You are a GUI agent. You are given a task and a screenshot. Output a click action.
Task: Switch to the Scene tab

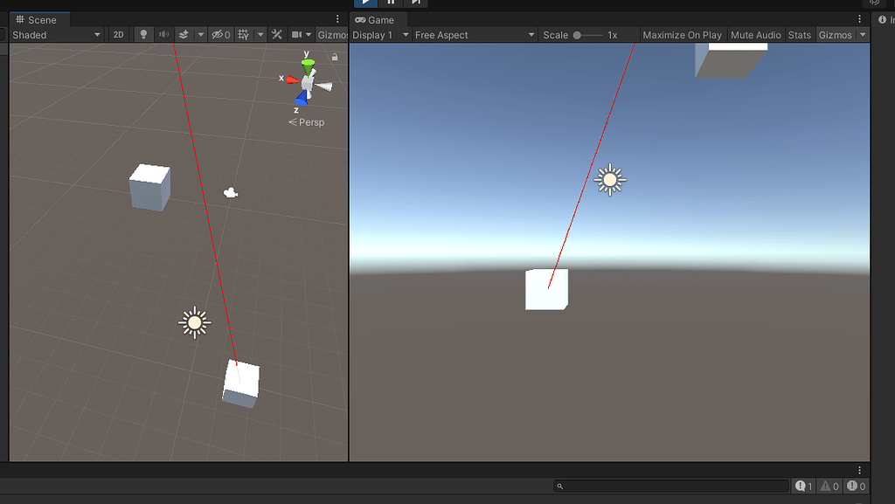(38, 18)
